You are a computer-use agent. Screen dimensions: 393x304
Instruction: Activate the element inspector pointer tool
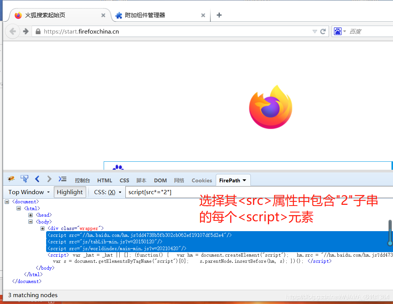click(x=24, y=179)
